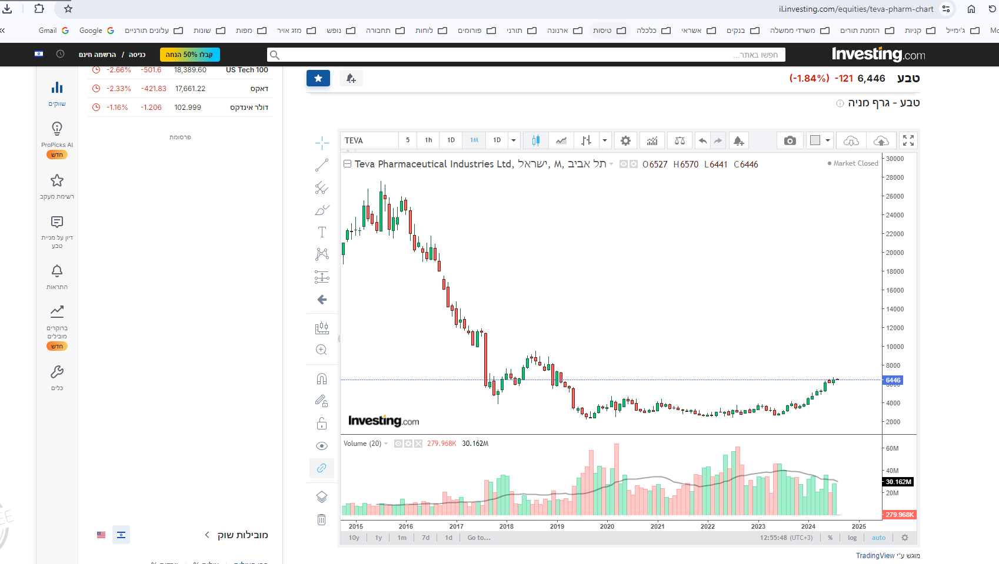Load chart layout from cloud
This screenshot has width=999, height=564.
coord(851,140)
